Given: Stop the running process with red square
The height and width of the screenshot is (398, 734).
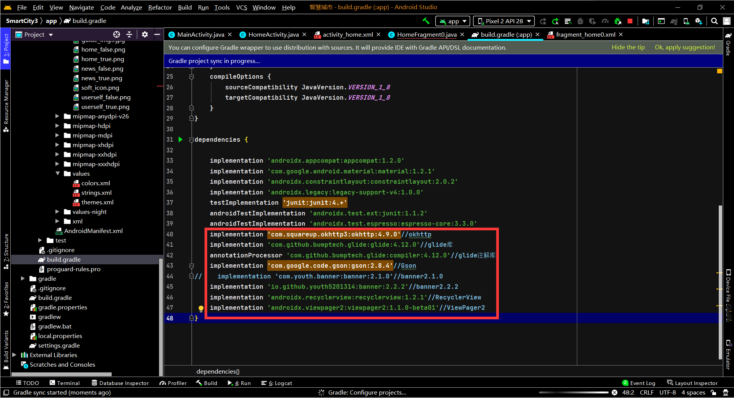Looking at the screenshot, I should tap(630, 21).
